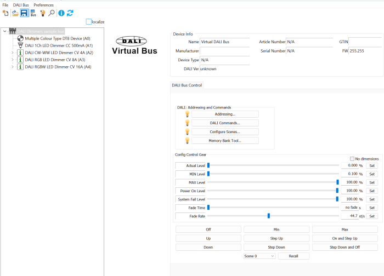Screen dimensions: 384x276
Task: Click the bulb icon beside Memory Bank Tool
Action: click(x=188, y=140)
